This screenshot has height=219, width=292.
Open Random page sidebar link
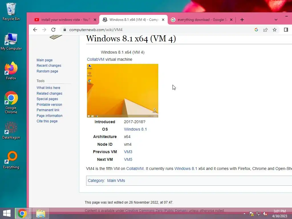[x=47, y=71]
